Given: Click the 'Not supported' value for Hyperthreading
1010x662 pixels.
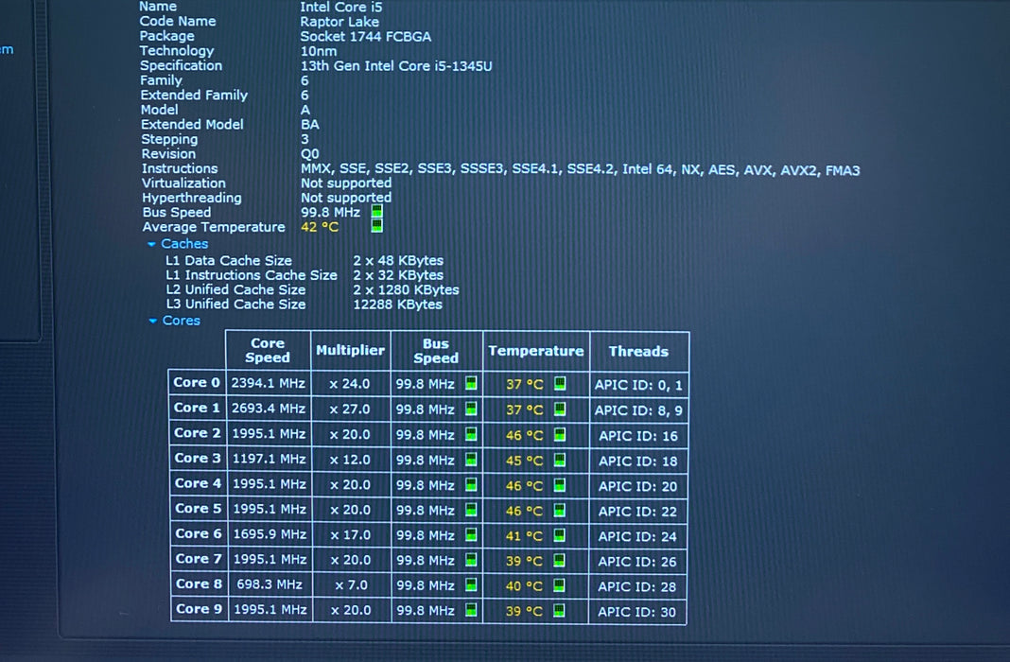Looking at the screenshot, I should point(346,198).
